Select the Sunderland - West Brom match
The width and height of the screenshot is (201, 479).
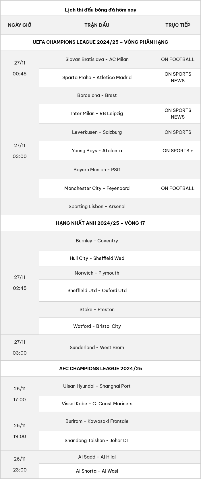click(97, 347)
